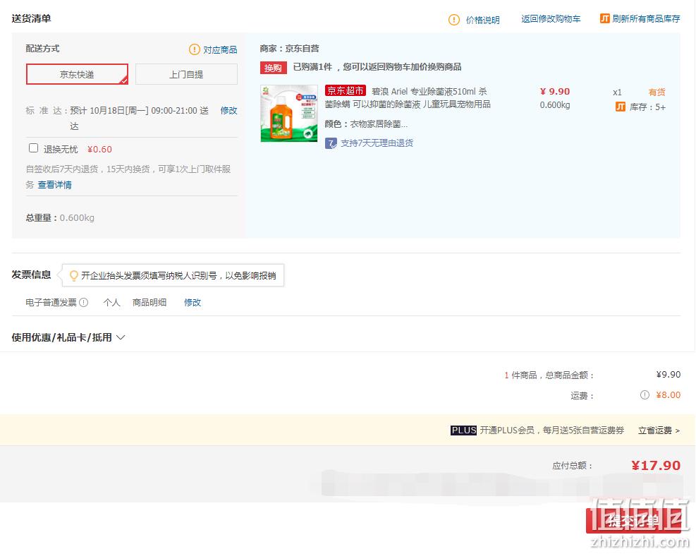696x554 pixels.
Task: Click the Ariel product thumbnail
Action: 289,114
